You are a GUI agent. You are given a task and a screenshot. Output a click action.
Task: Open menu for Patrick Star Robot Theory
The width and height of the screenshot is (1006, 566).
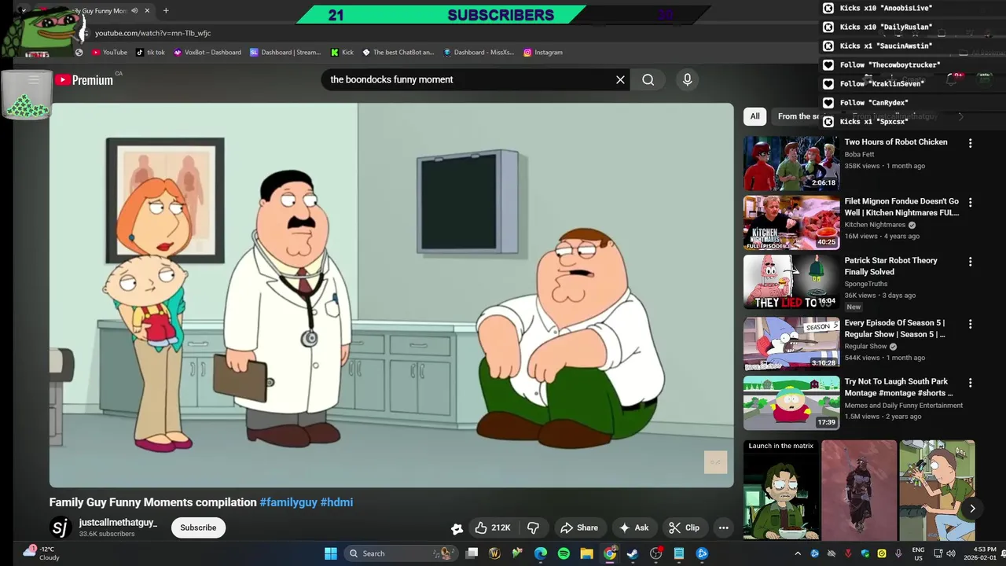[x=970, y=261]
